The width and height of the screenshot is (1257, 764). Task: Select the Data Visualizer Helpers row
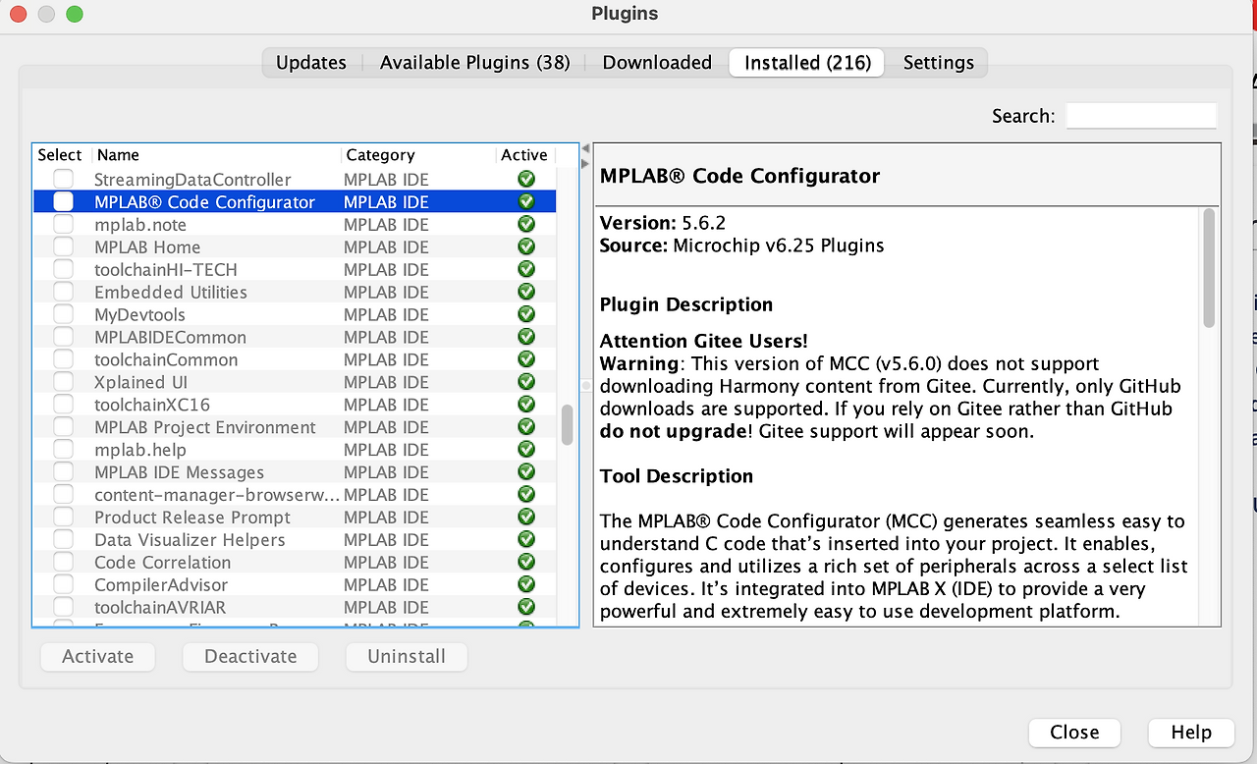[295, 540]
